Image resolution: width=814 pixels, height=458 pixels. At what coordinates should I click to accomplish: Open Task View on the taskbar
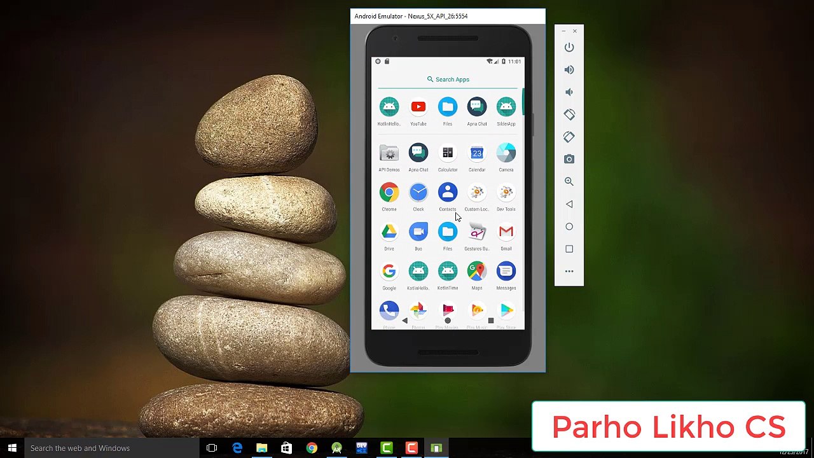[x=212, y=448]
